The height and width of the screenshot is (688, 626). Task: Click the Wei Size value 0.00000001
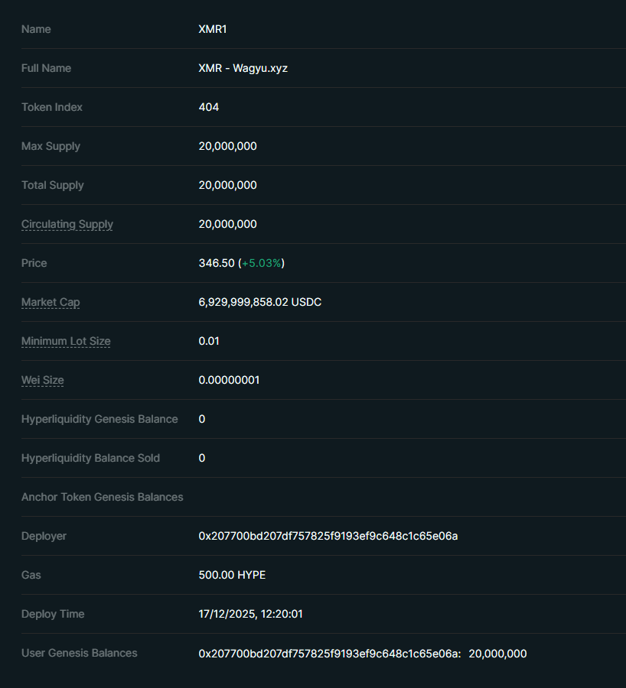[229, 380]
